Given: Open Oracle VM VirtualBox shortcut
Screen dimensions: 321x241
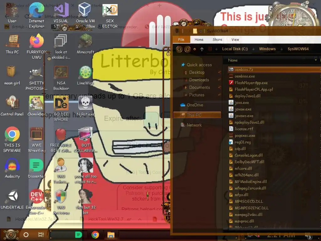Looking at the screenshot, I should coord(85,15).
